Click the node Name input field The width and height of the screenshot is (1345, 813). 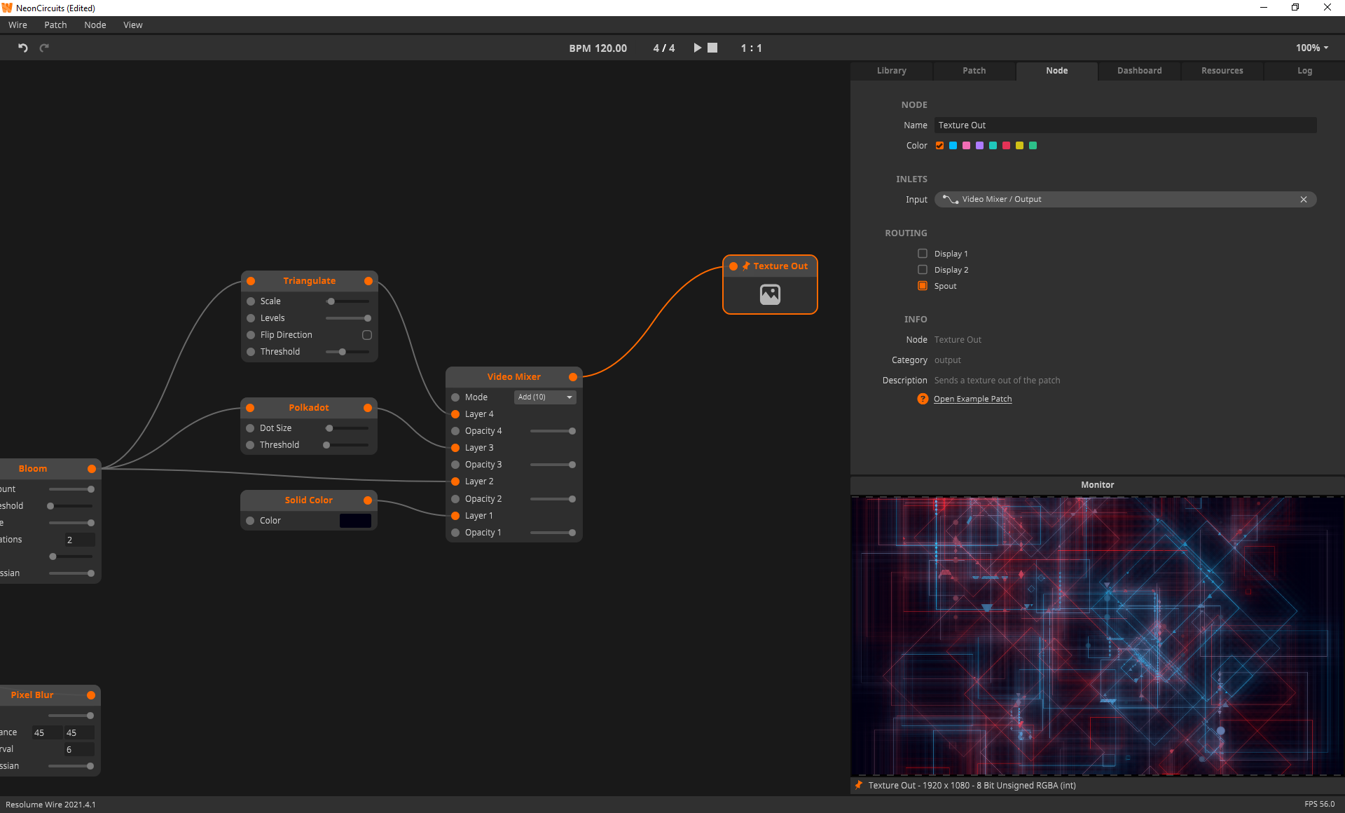pyautogui.click(x=1125, y=125)
